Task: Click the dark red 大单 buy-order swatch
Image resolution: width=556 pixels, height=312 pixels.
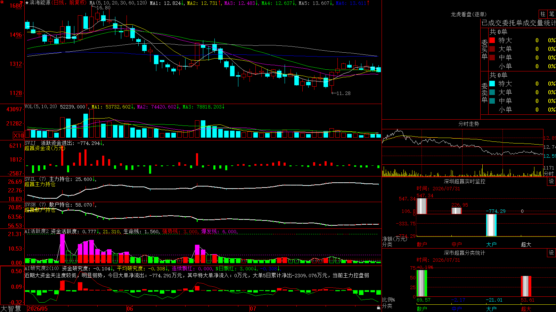Action: 492,49
